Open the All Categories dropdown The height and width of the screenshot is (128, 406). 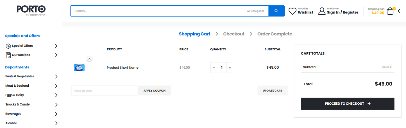tap(256, 11)
